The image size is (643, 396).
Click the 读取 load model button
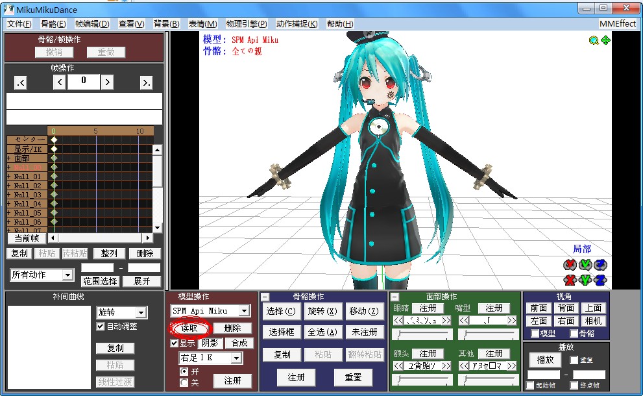[x=189, y=328]
